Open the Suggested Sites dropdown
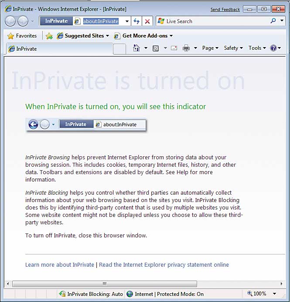290x302 pixels. click(83, 36)
